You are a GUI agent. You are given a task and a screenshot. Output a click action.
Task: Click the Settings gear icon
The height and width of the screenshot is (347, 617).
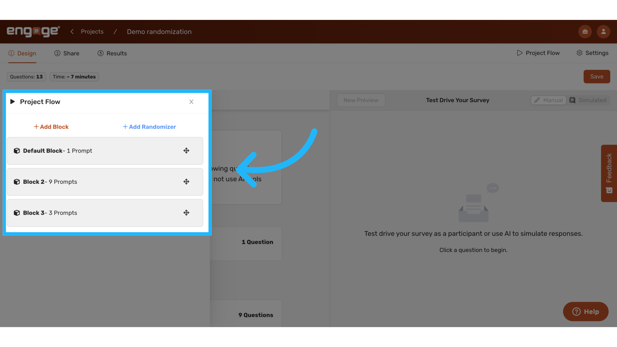[579, 53]
